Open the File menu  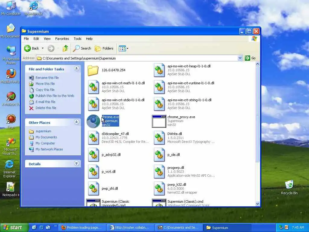point(26,39)
